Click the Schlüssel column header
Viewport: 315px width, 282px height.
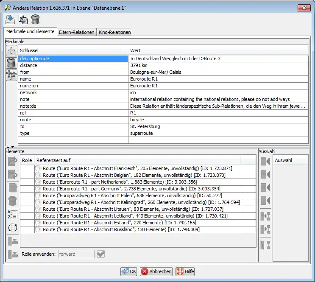[x=73, y=50]
